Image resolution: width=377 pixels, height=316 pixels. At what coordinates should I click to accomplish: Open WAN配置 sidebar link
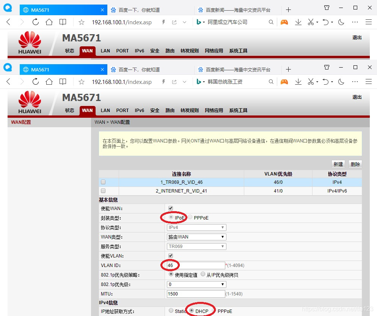21,122
